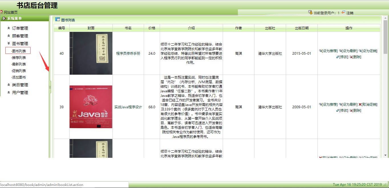Viewport: 389px width, 188px height.
Task: Click the 当前登录用户 user icon
Action: click(310, 13)
